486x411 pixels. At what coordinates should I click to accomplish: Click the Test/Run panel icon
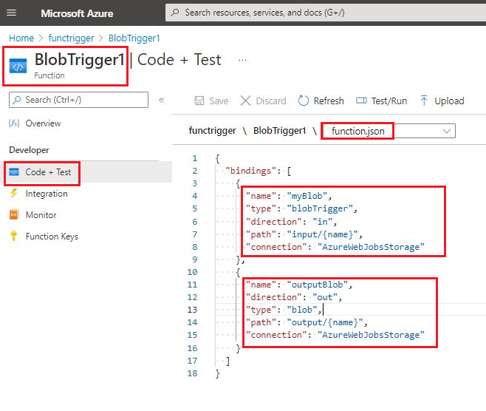point(361,101)
